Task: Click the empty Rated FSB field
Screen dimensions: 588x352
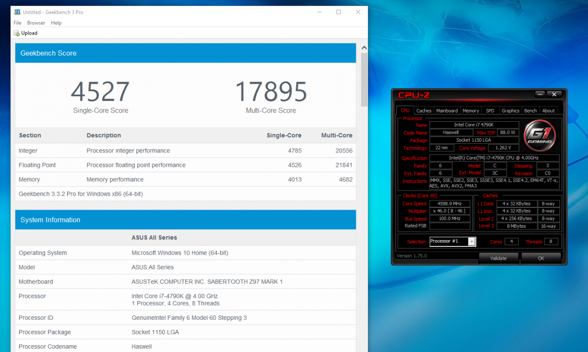Action: (450, 226)
